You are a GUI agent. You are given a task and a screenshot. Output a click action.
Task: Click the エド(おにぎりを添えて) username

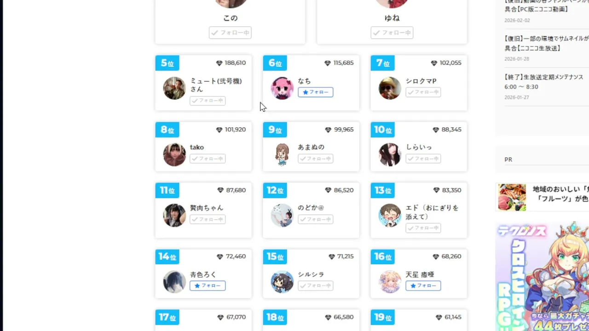pos(432,212)
